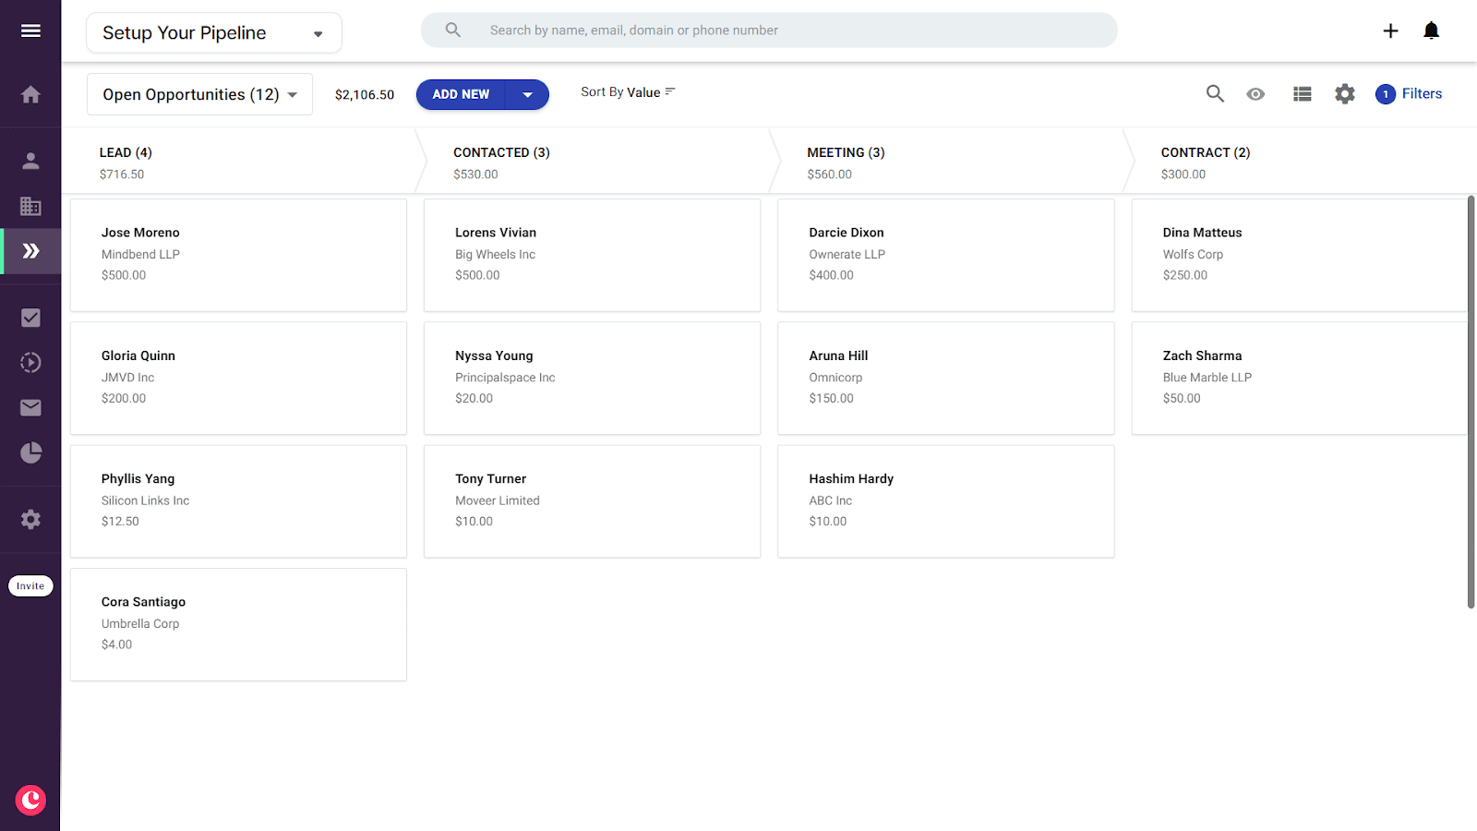Click the vertical scrollbar on the right
This screenshot has height=831, width=1477.
1471,402
